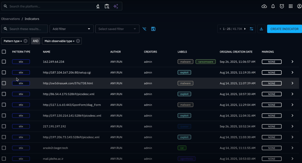Open row arrow for setup.cgi indicator

[x=292, y=73]
